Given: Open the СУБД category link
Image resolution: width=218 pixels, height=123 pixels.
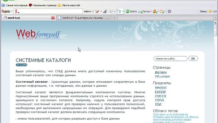Looking at the screenshot, I should pos(159,100).
